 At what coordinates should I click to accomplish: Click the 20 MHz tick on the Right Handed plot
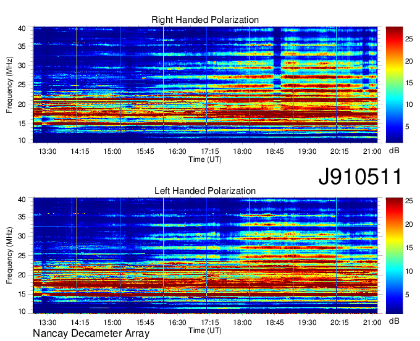(x=22, y=104)
